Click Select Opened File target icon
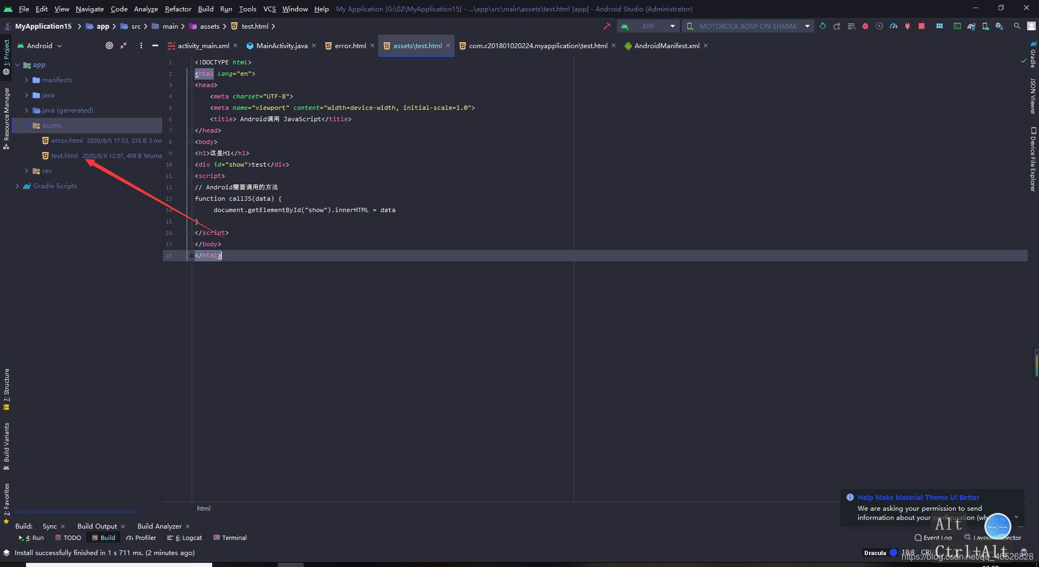 point(109,45)
